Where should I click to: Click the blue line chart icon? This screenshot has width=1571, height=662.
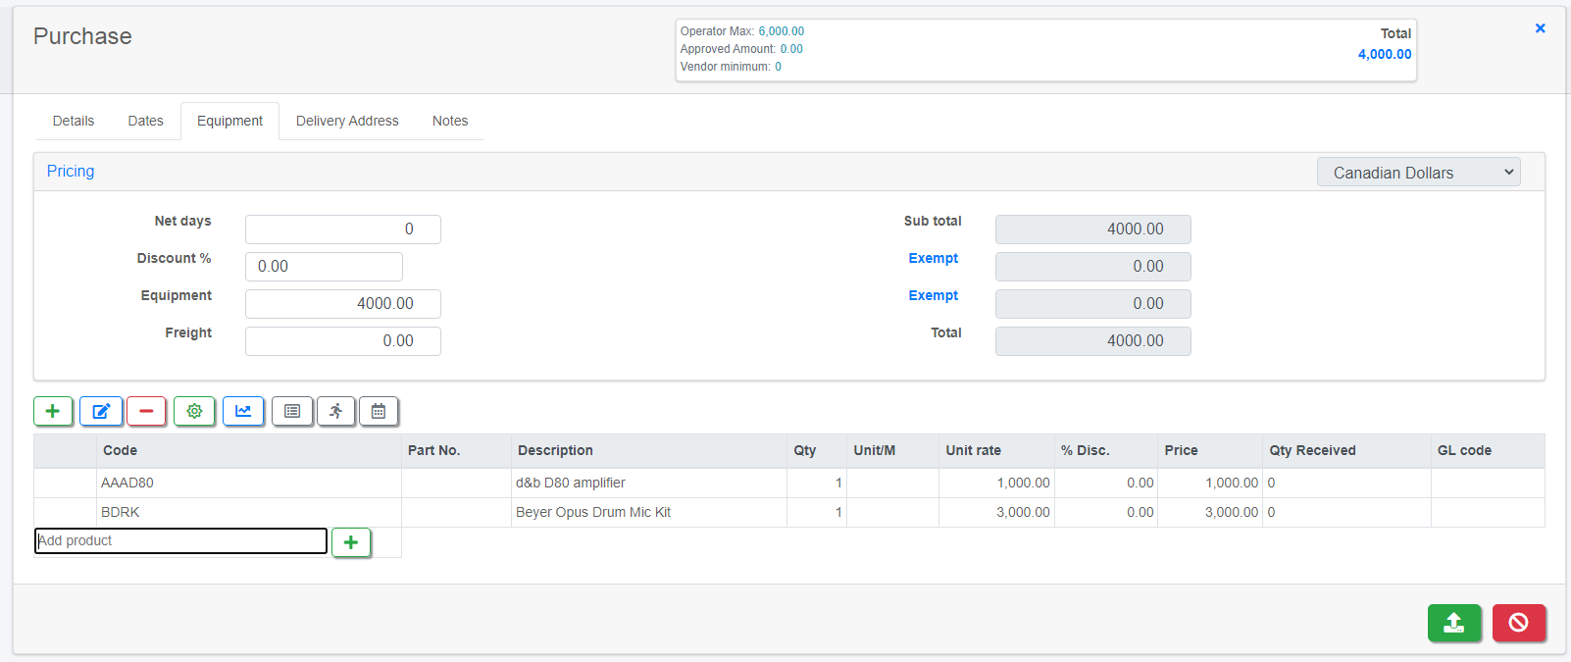pos(243,411)
